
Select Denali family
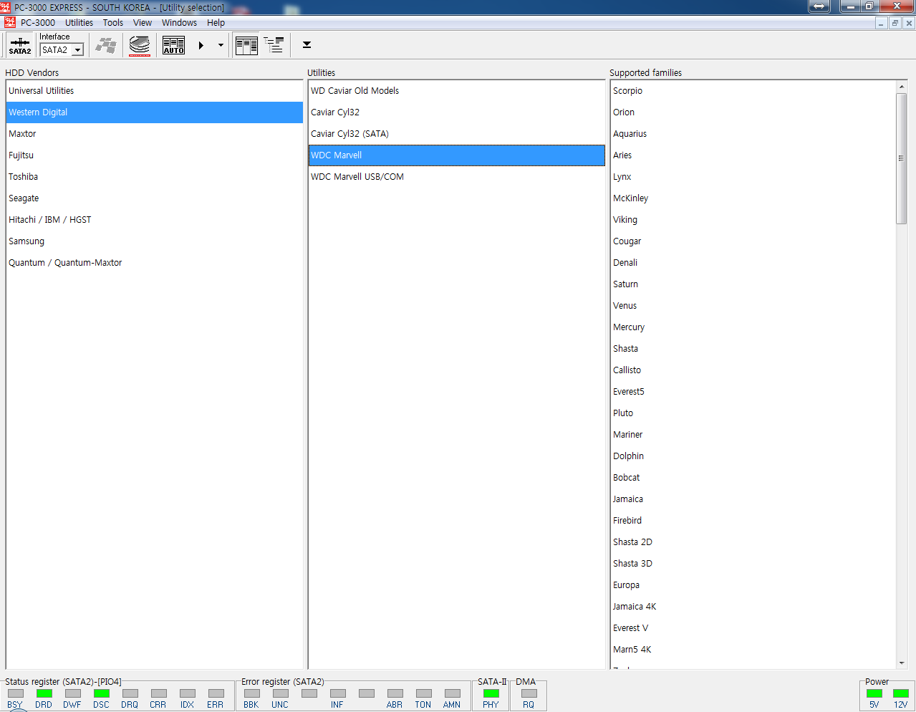(x=753, y=263)
